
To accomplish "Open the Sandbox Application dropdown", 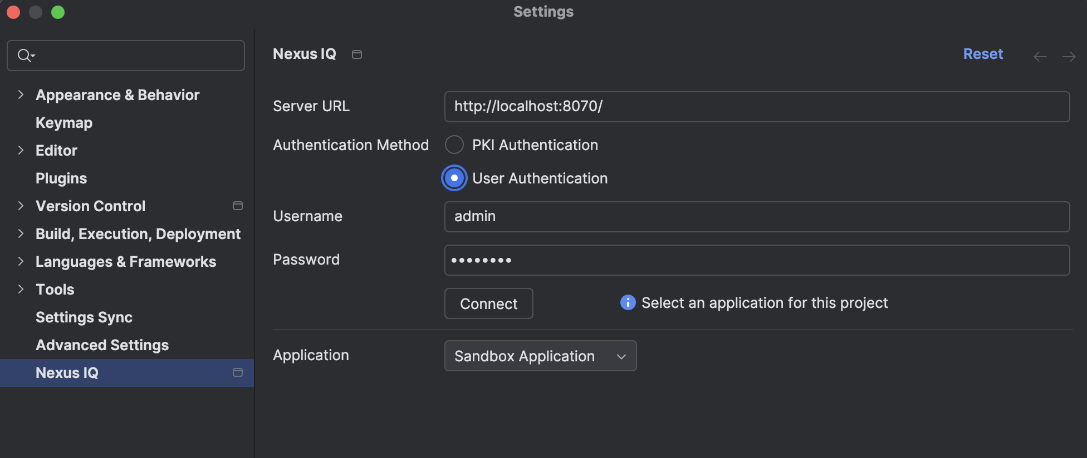I will pos(540,356).
